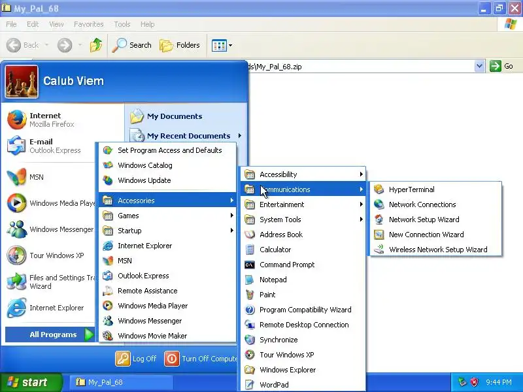Highlight the Accessories folder entry
The height and width of the screenshot is (392, 523).
click(x=167, y=201)
